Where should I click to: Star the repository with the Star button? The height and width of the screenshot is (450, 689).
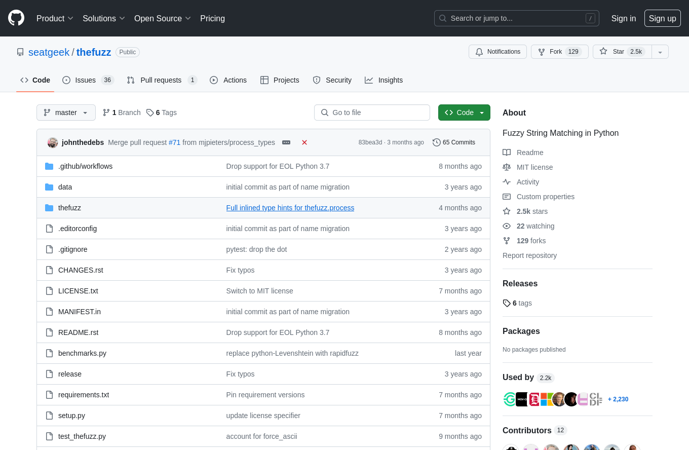623,52
